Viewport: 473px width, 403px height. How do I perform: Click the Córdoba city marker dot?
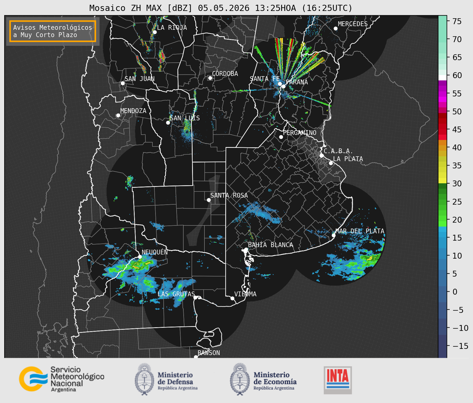[210, 78]
